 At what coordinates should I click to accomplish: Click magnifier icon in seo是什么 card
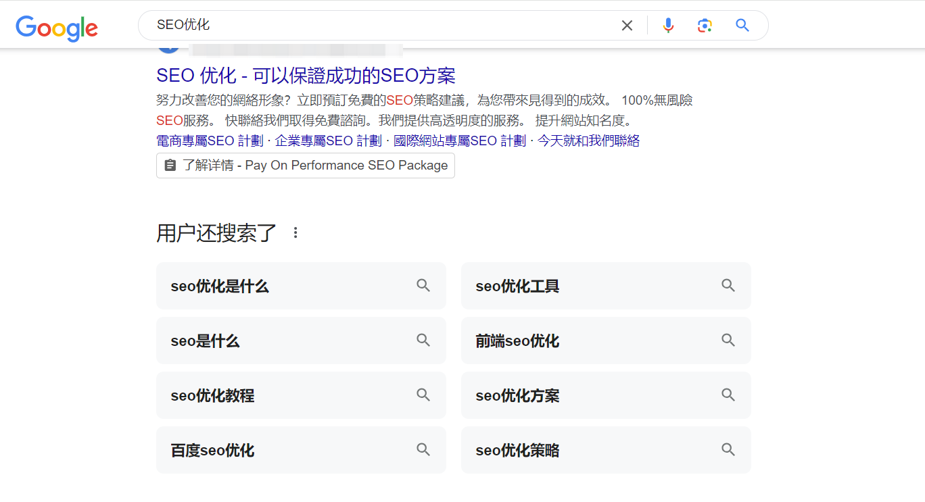(423, 340)
